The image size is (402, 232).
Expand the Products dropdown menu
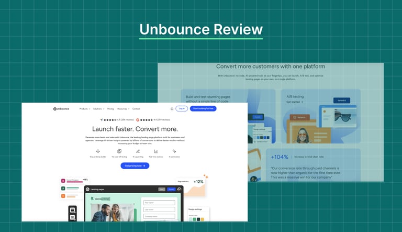(x=85, y=109)
